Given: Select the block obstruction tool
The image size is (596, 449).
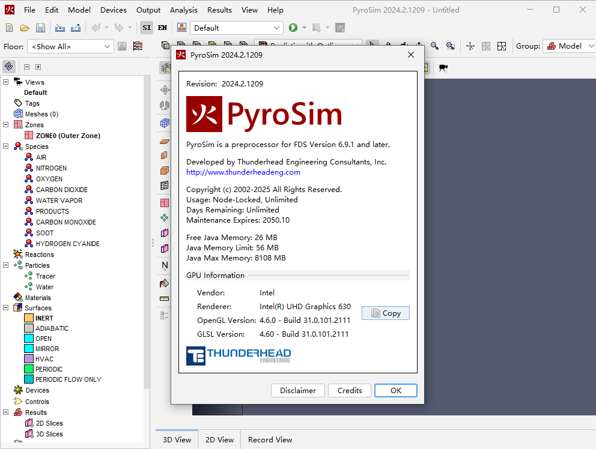Looking at the screenshot, I should click(x=165, y=170).
